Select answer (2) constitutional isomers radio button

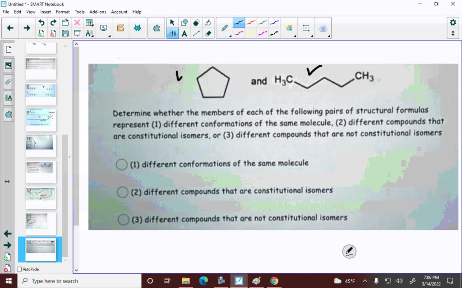[x=122, y=192]
